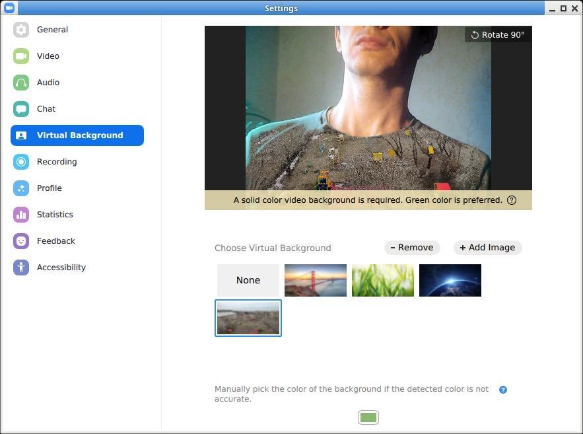Click the Virtual Background person icon
Screen dimensions: 583x434
coord(21,135)
